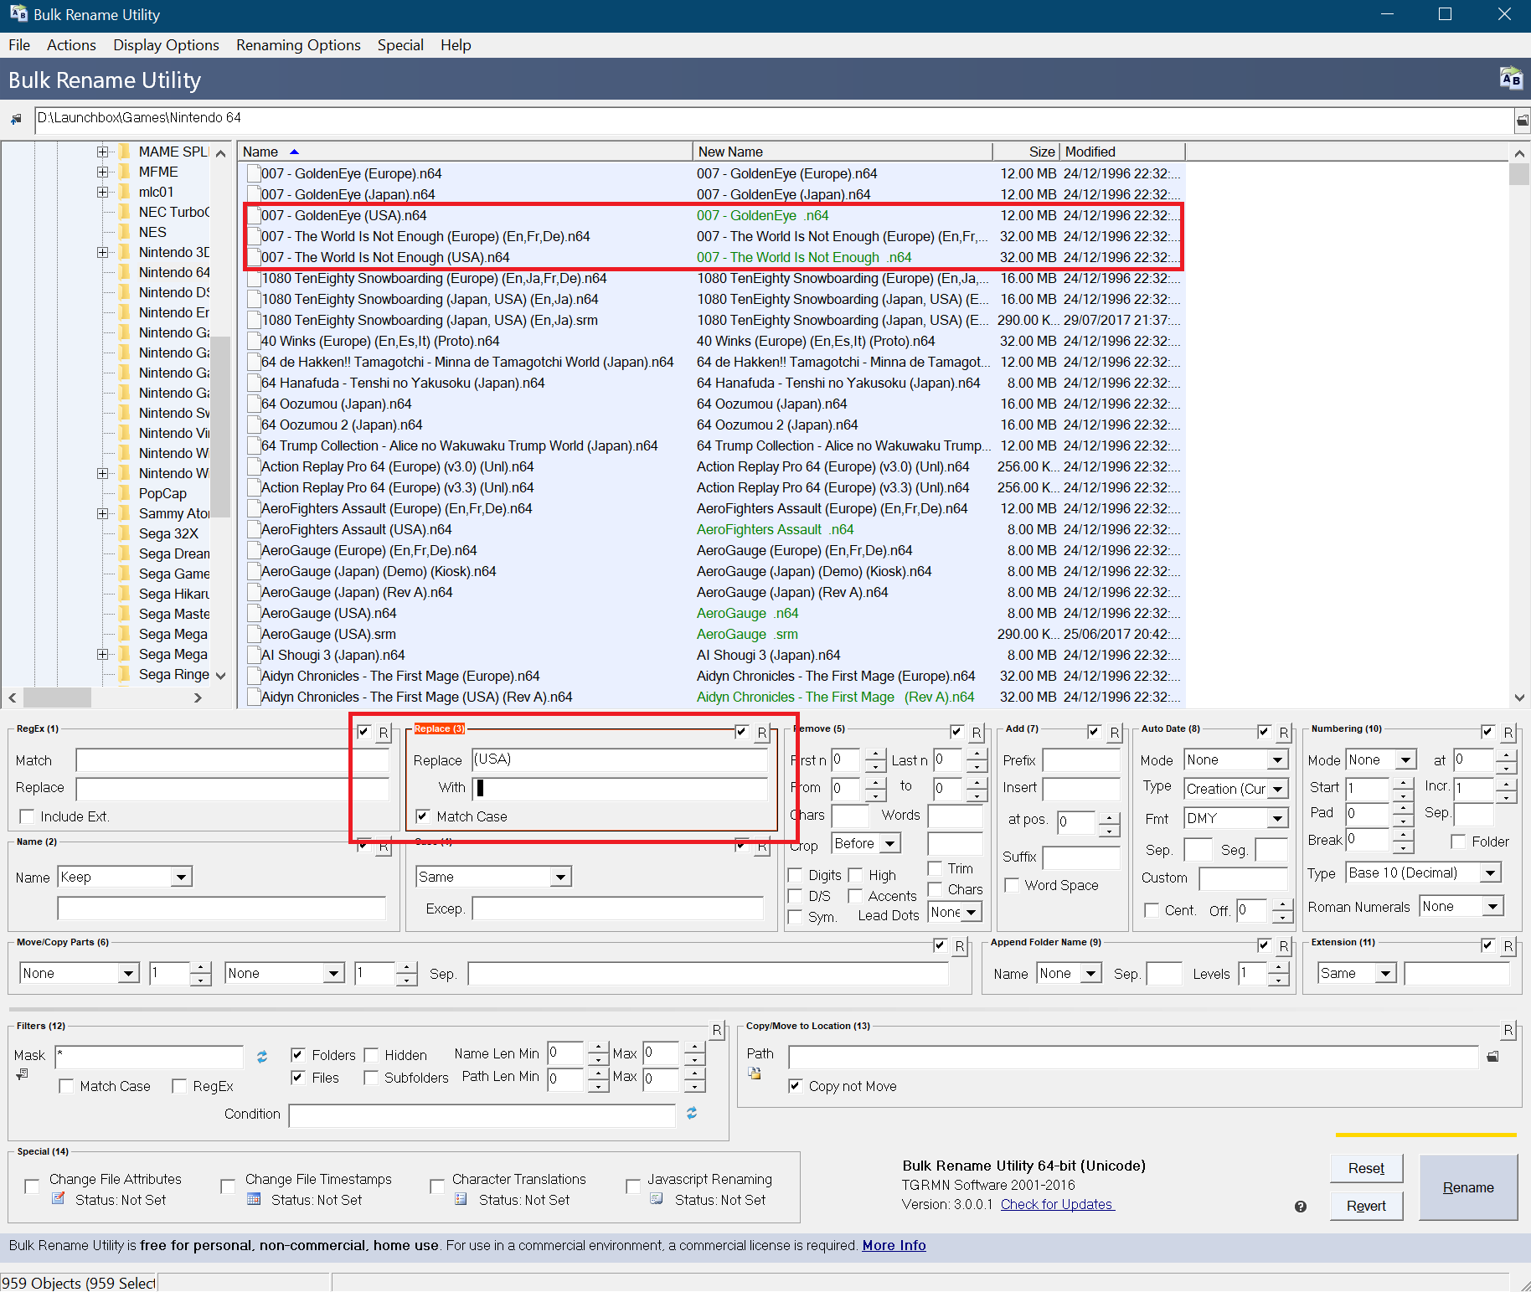Viewport: 1531px width, 1292px height.
Task: Click the R reset button of the Remove panel
Action: coord(976,733)
